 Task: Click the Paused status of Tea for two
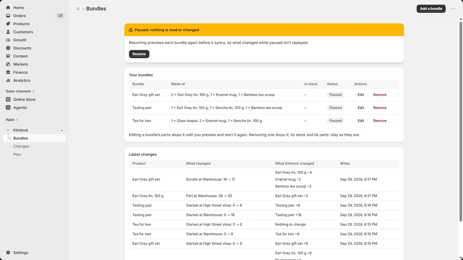point(335,121)
